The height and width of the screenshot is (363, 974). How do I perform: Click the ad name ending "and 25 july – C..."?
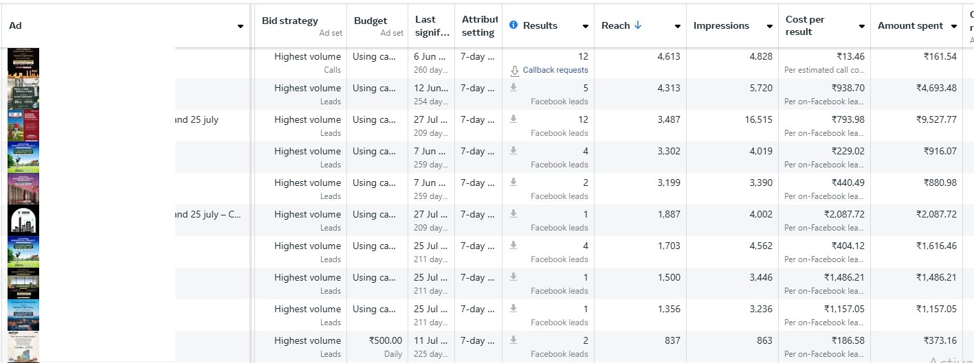[208, 214]
